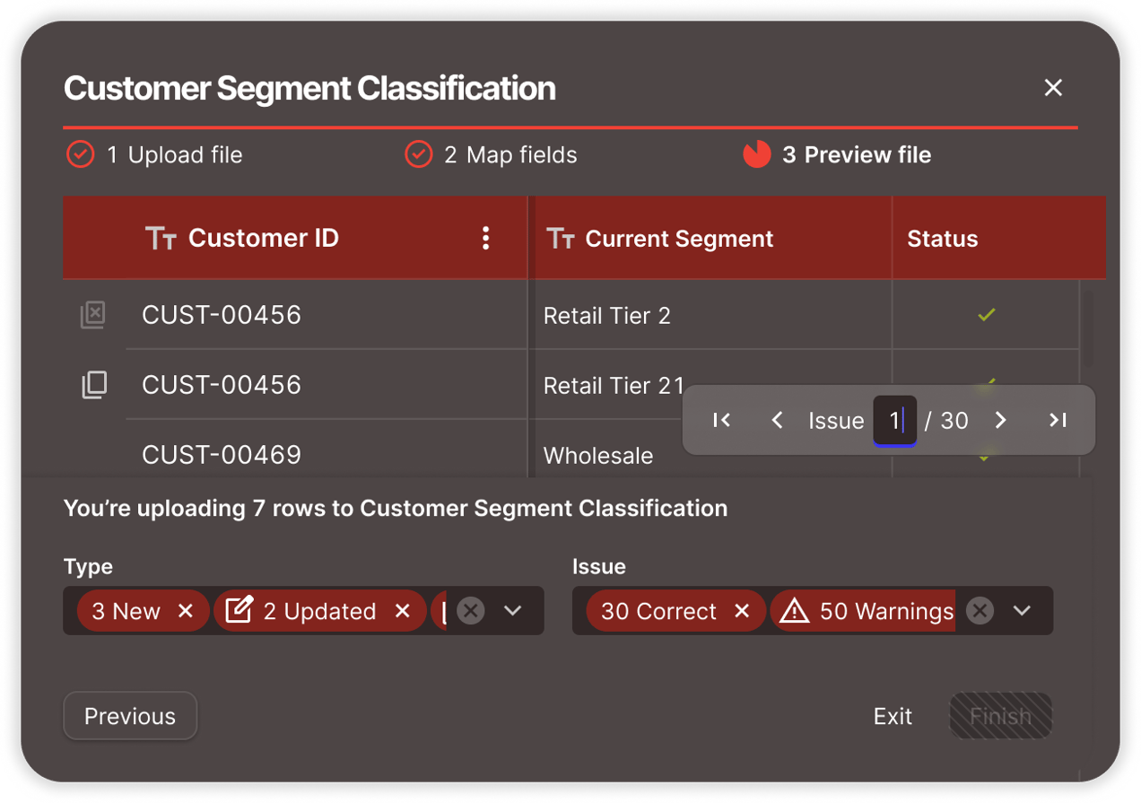1141x803 pixels.
Task: Remove the '30 Correct' issue filter chip
Action: point(742,611)
